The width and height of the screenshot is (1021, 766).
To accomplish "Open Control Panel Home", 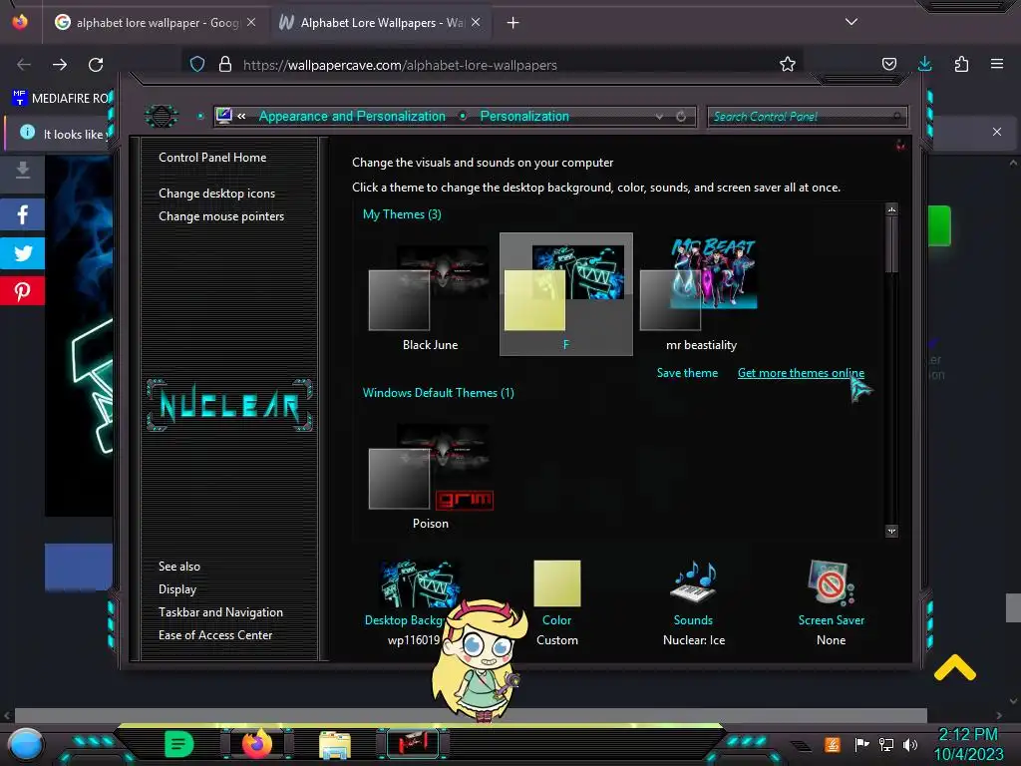I will pyautogui.click(x=212, y=158).
